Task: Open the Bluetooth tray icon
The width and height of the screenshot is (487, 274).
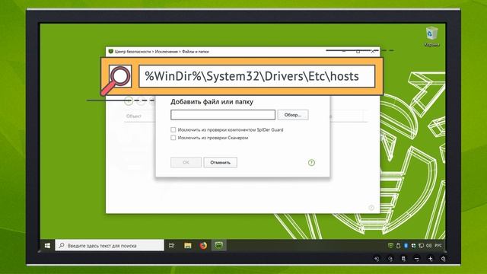Action: point(406,245)
